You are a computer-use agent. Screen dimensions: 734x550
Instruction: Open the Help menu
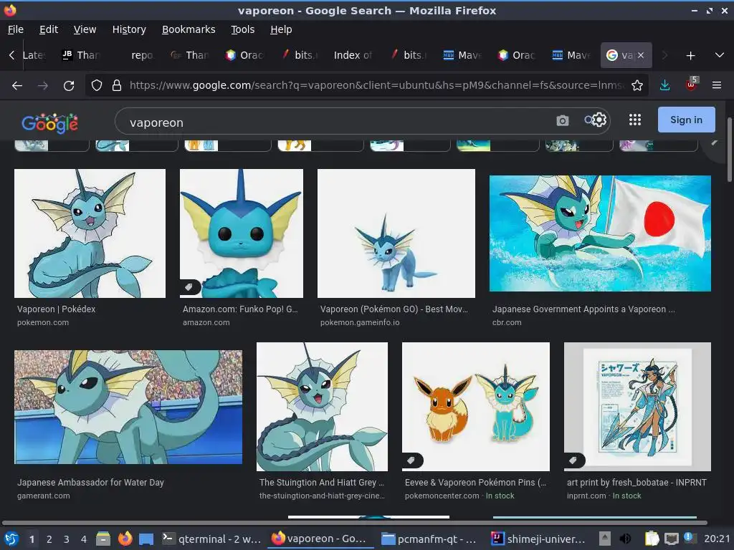tap(281, 29)
